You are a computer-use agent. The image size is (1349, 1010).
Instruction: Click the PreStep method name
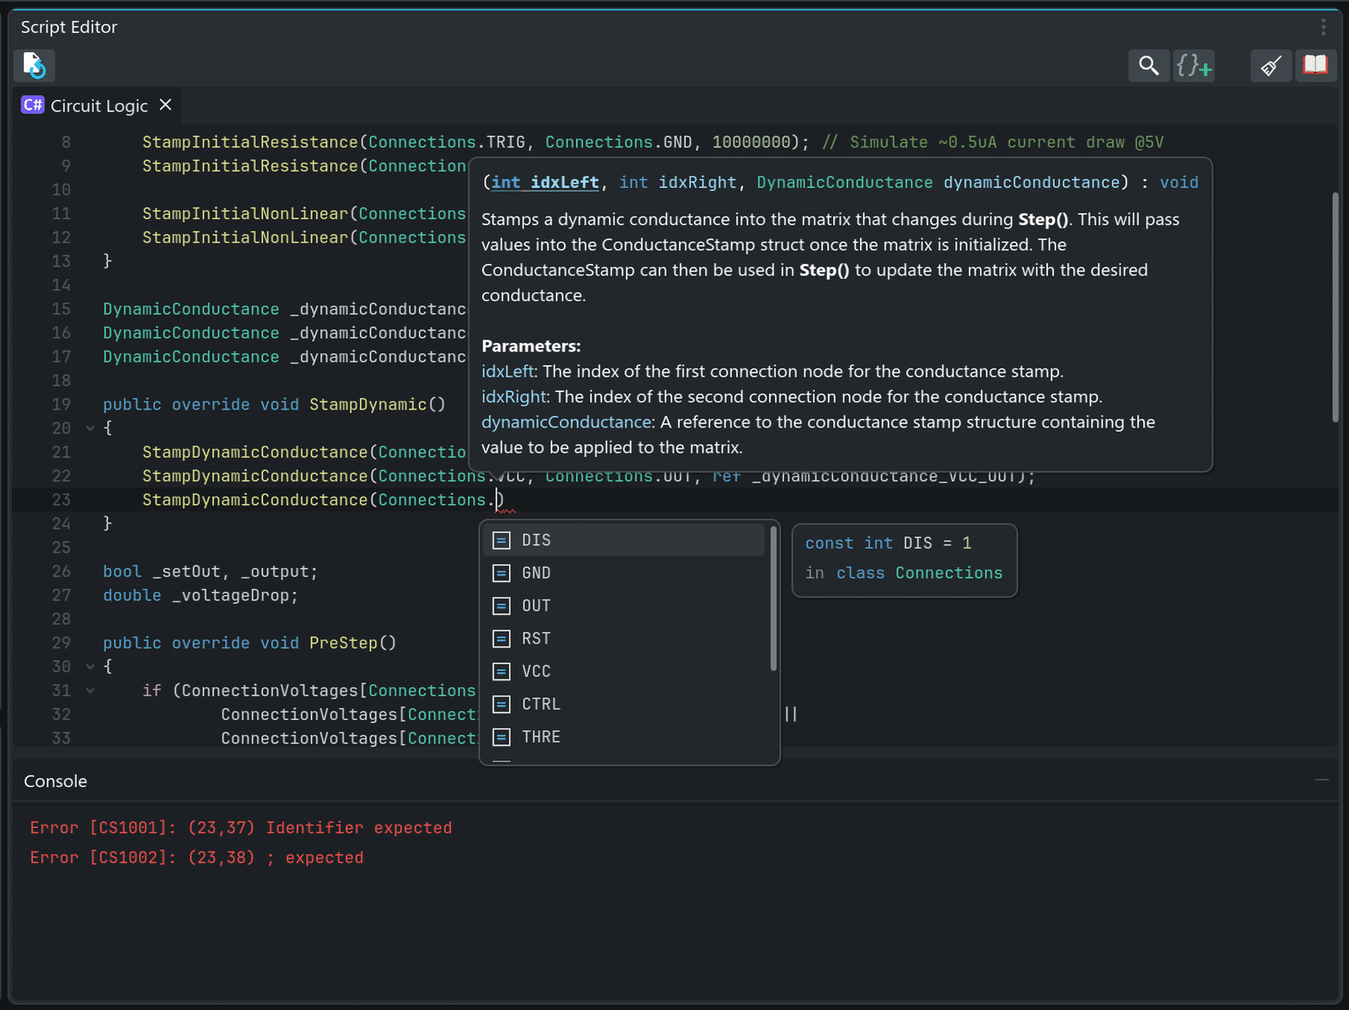(343, 642)
